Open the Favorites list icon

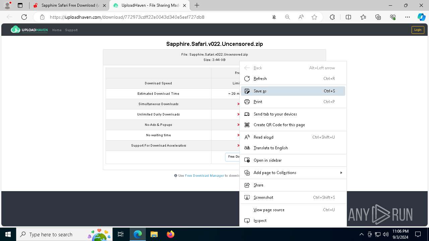click(363, 17)
